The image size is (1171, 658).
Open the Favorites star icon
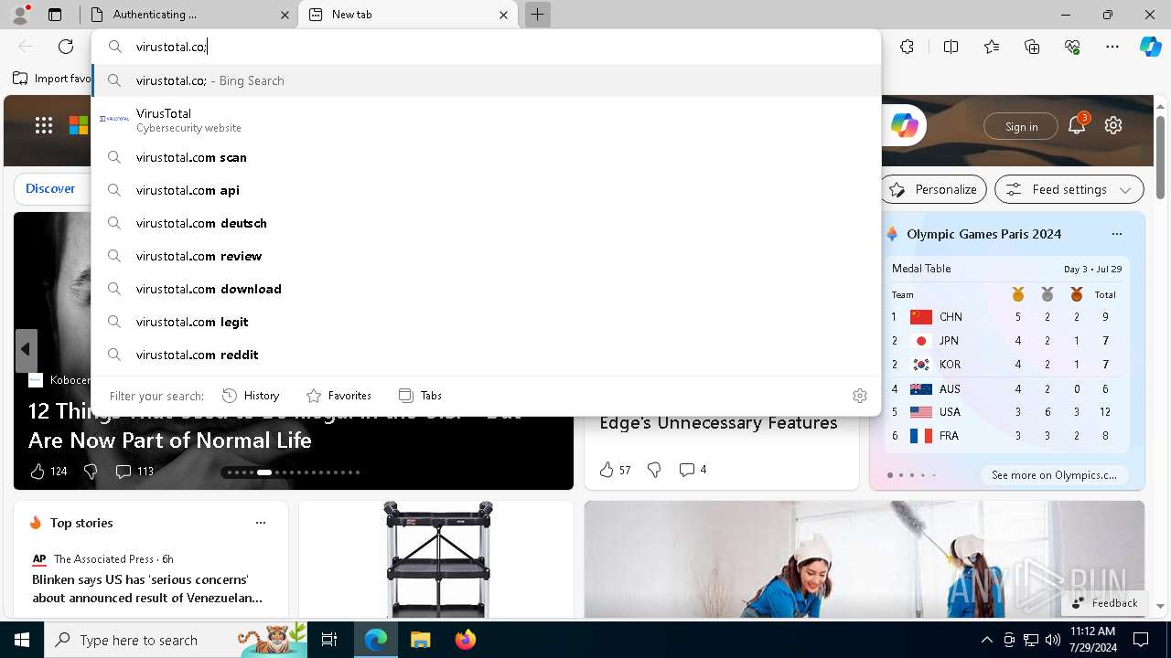point(992,47)
